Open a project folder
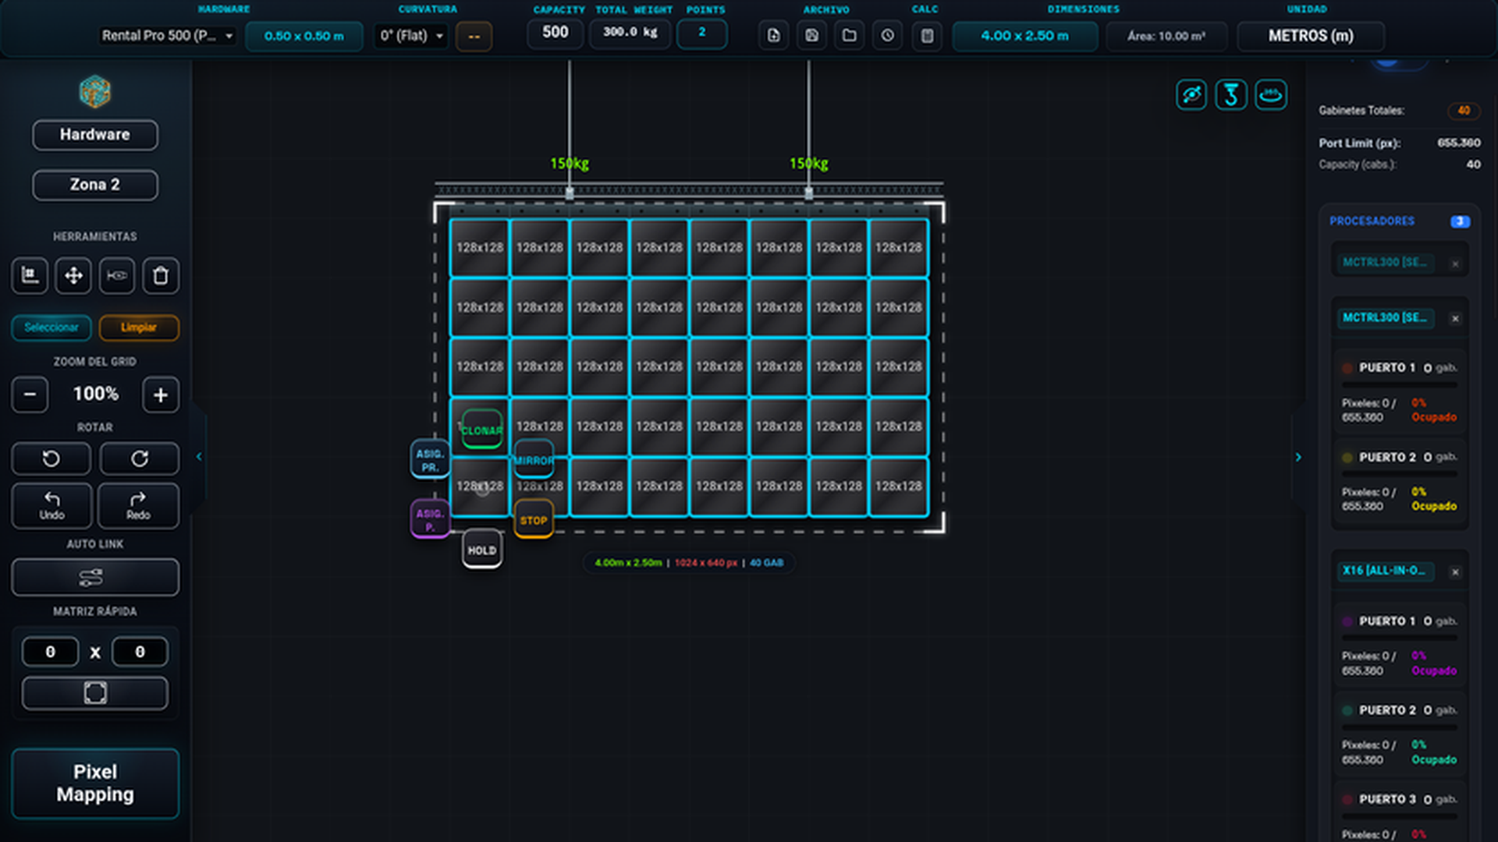This screenshot has height=842, width=1498. pos(850,36)
